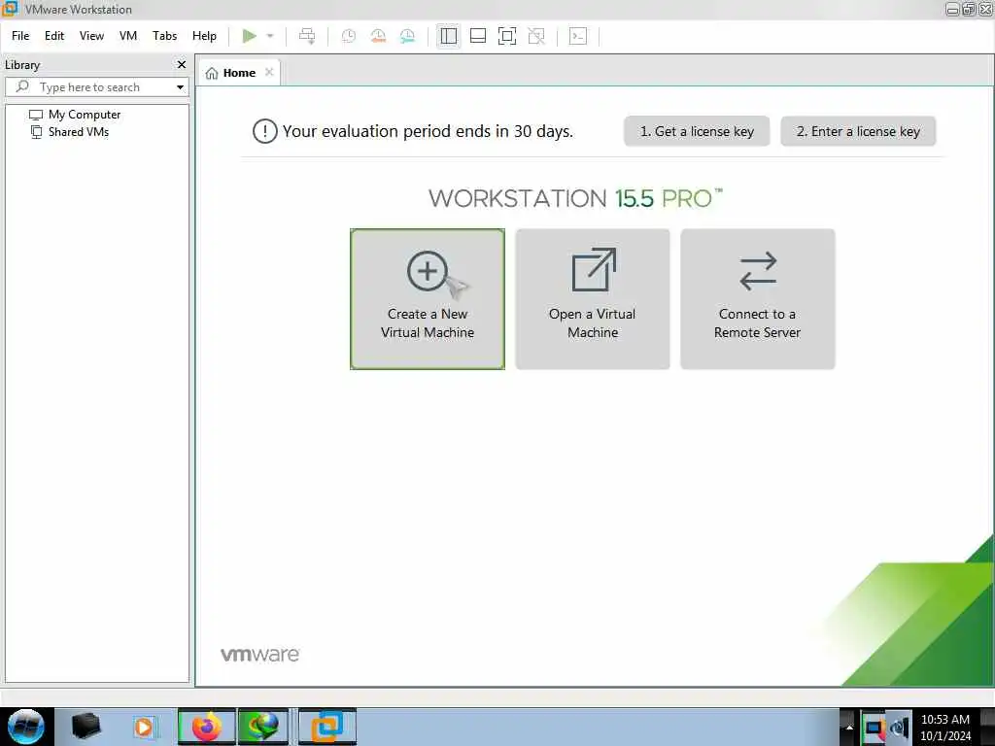The image size is (995, 746).
Task: Show hidden system tray icons arrow
Action: [x=848, y=727]
